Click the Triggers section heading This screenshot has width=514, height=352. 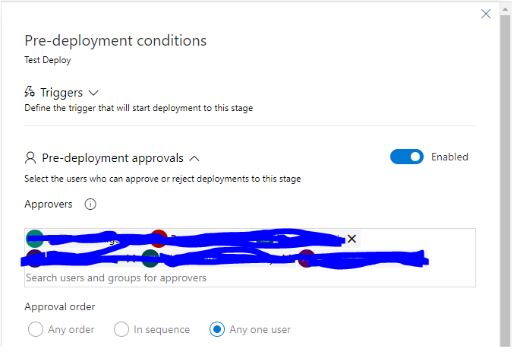[x=61, y=93]
